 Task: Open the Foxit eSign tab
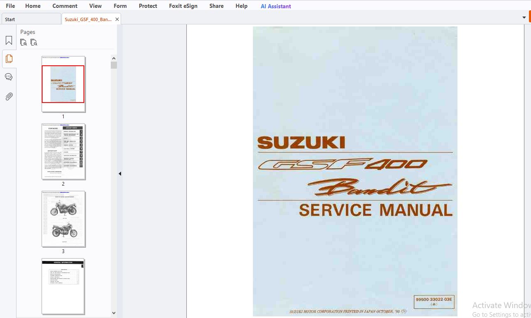pos(183,6)
